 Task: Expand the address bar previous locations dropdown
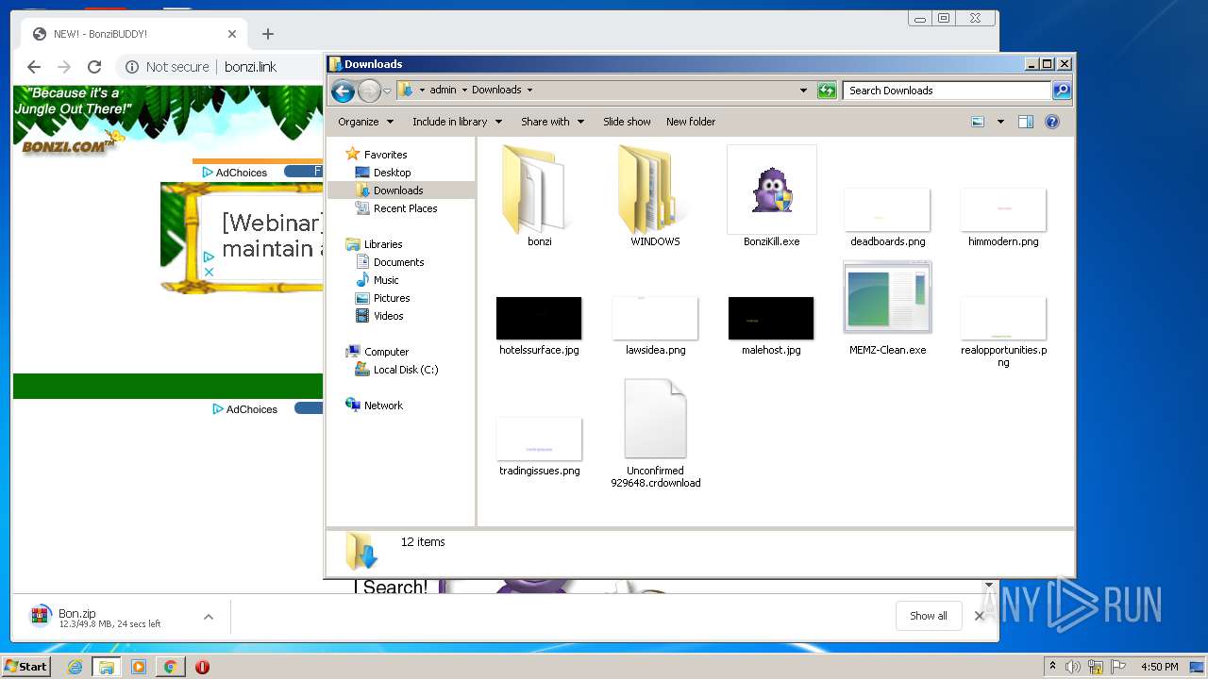coord(803,91)
